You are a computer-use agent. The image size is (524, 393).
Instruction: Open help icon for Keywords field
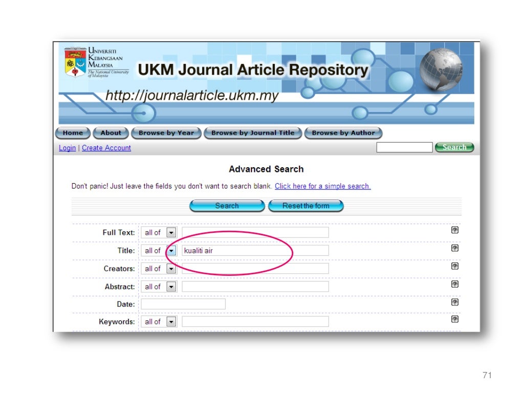454,319
